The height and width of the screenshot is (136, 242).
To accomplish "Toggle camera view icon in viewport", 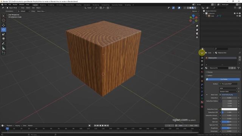I will tap(197, 34).
